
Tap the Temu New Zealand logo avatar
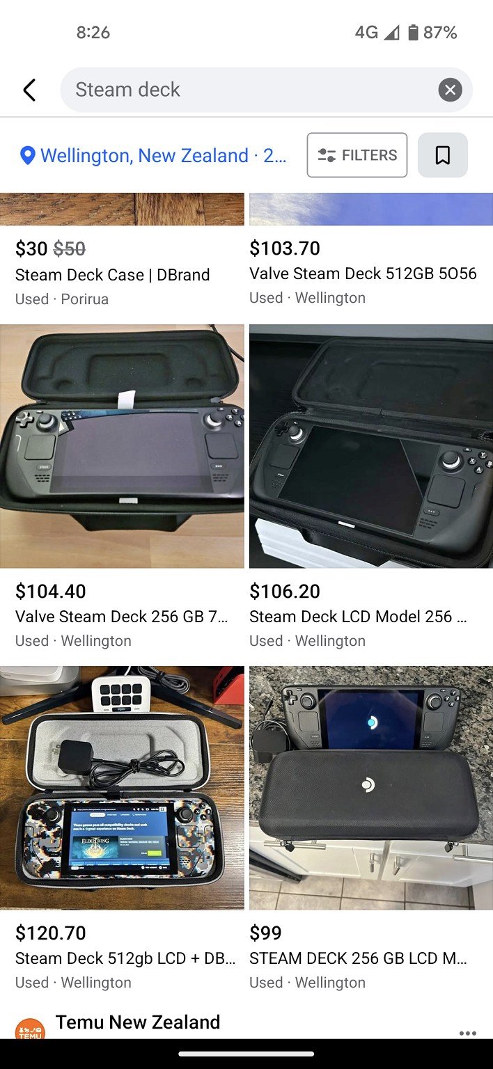coord(30,1029)
